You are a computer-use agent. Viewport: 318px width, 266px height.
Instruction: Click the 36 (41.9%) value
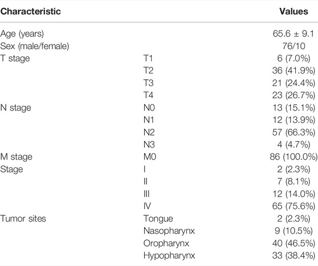(x=293, y=71)
